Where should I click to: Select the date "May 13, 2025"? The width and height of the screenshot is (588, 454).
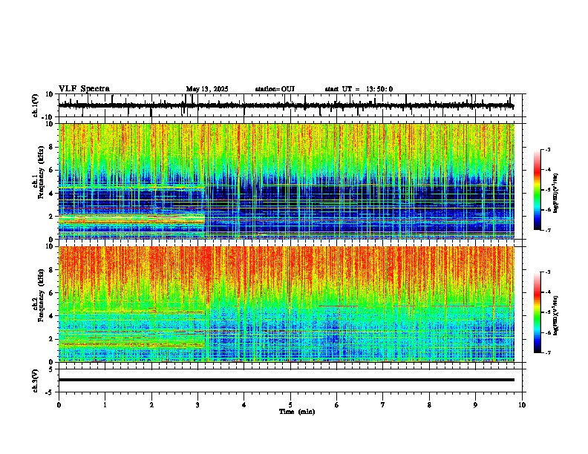[x=207, y=89]
